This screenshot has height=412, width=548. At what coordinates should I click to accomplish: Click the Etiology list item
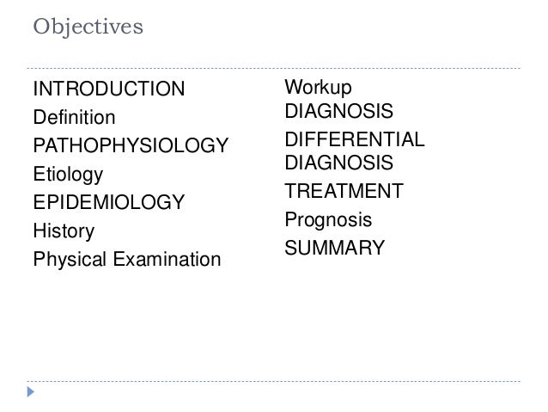click(68, 175)
